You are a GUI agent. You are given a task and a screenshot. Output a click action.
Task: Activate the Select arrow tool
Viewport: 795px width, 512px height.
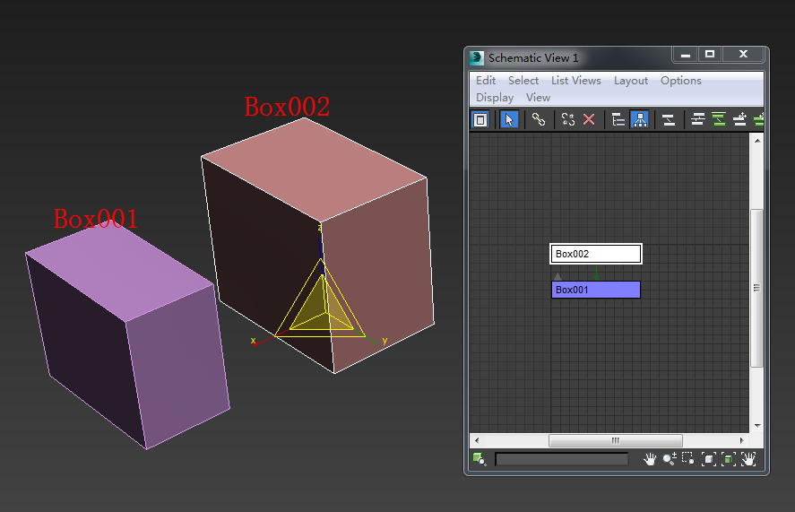508,120
